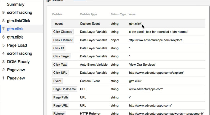
Task: Select event 6 gtm.click
Action: pyautogui.click(x=15, y=37)
